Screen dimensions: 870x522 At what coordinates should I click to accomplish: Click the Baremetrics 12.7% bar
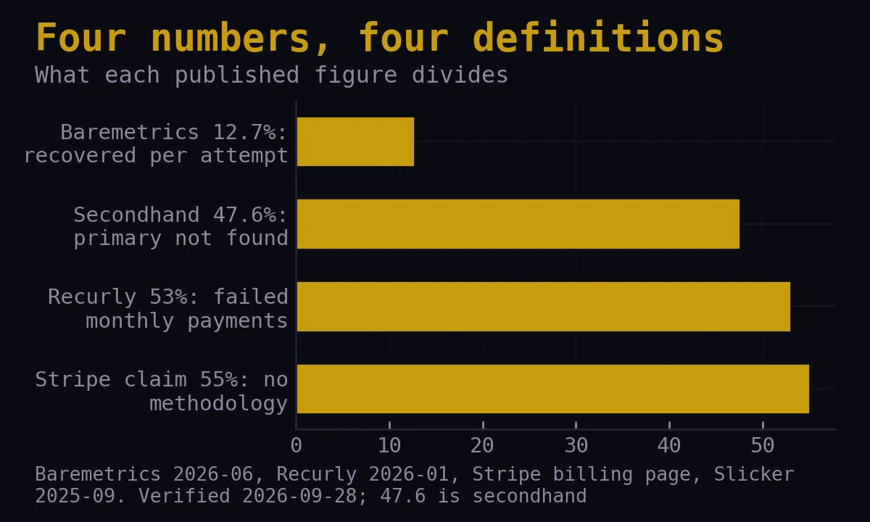click(355, 141)
